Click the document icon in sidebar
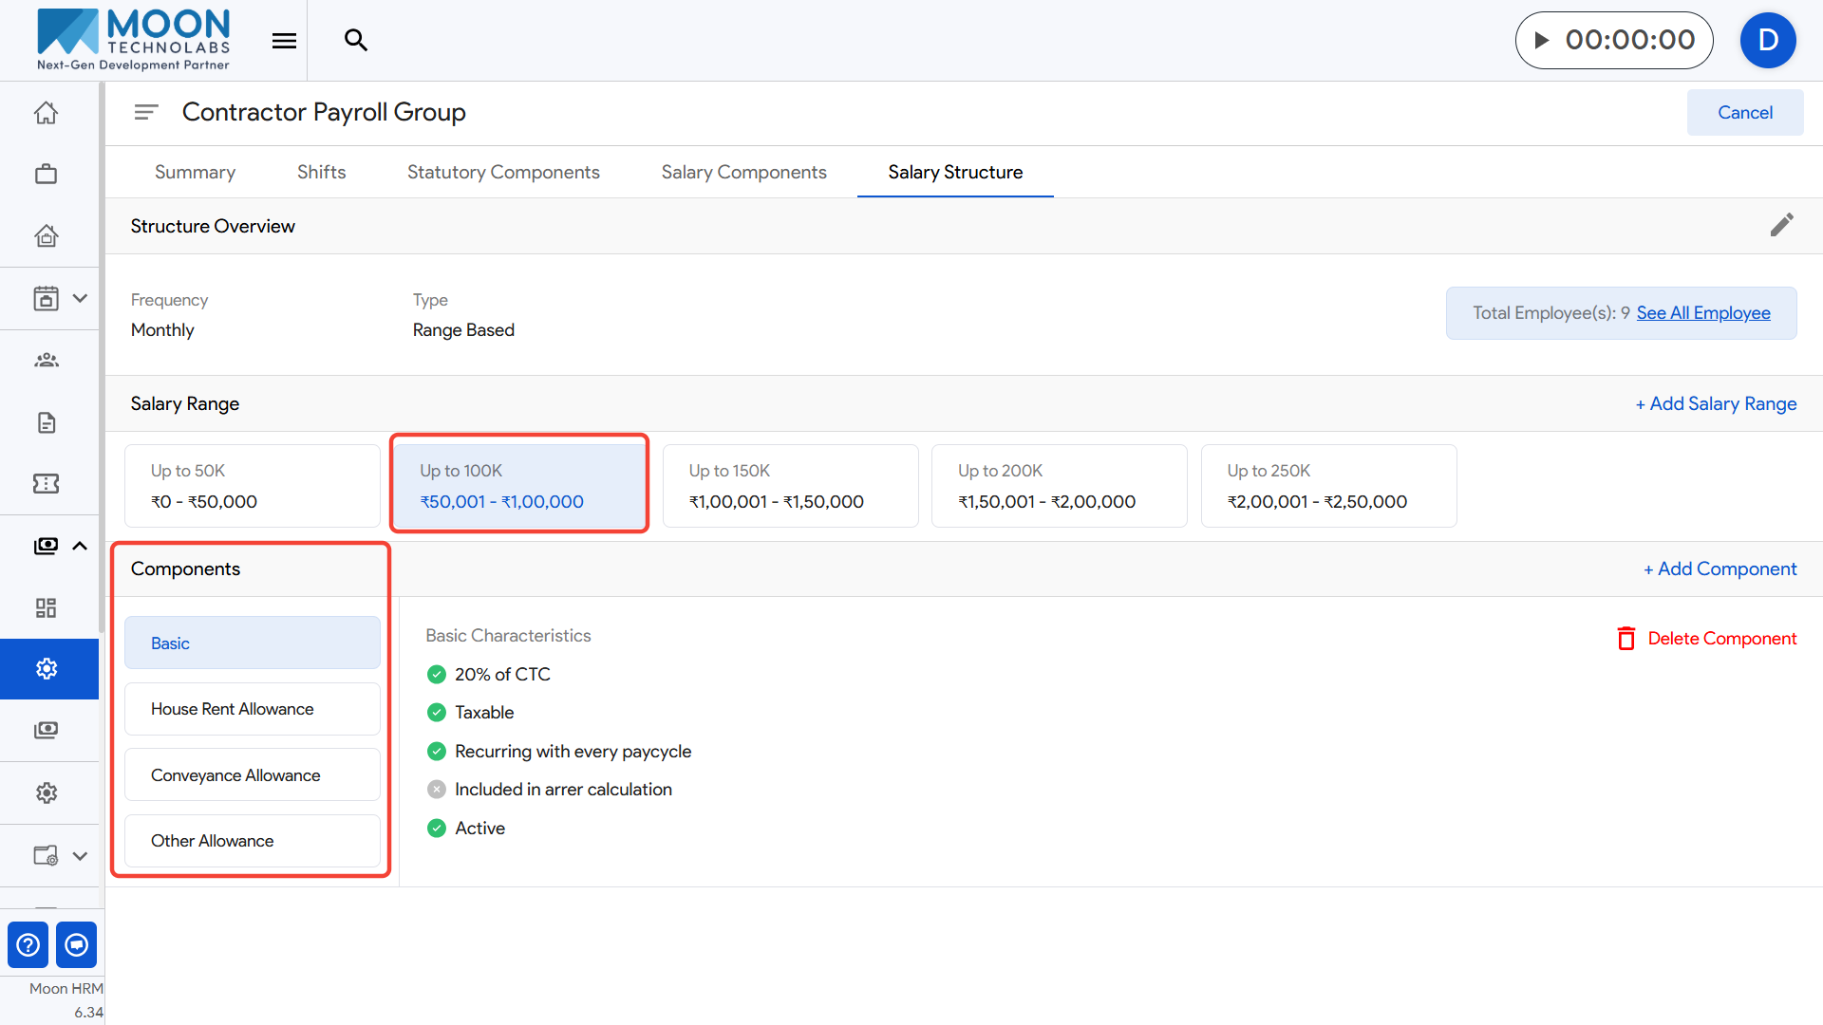Screen dimensions: 1823x1025 point(46,422)
